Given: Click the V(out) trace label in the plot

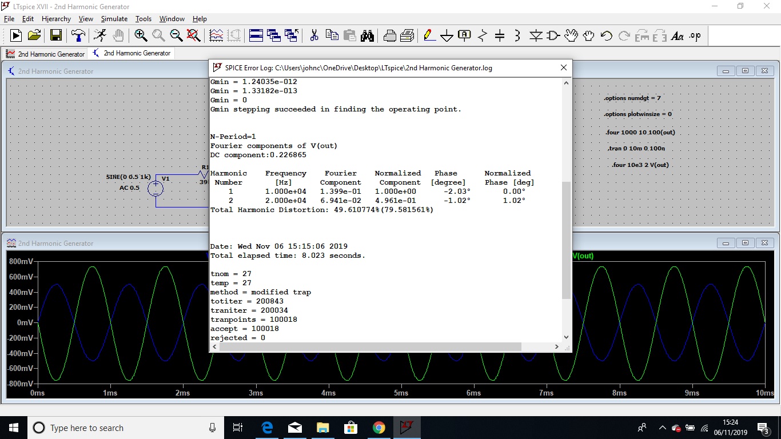Looking at the screenshot, I should (583, 256).
